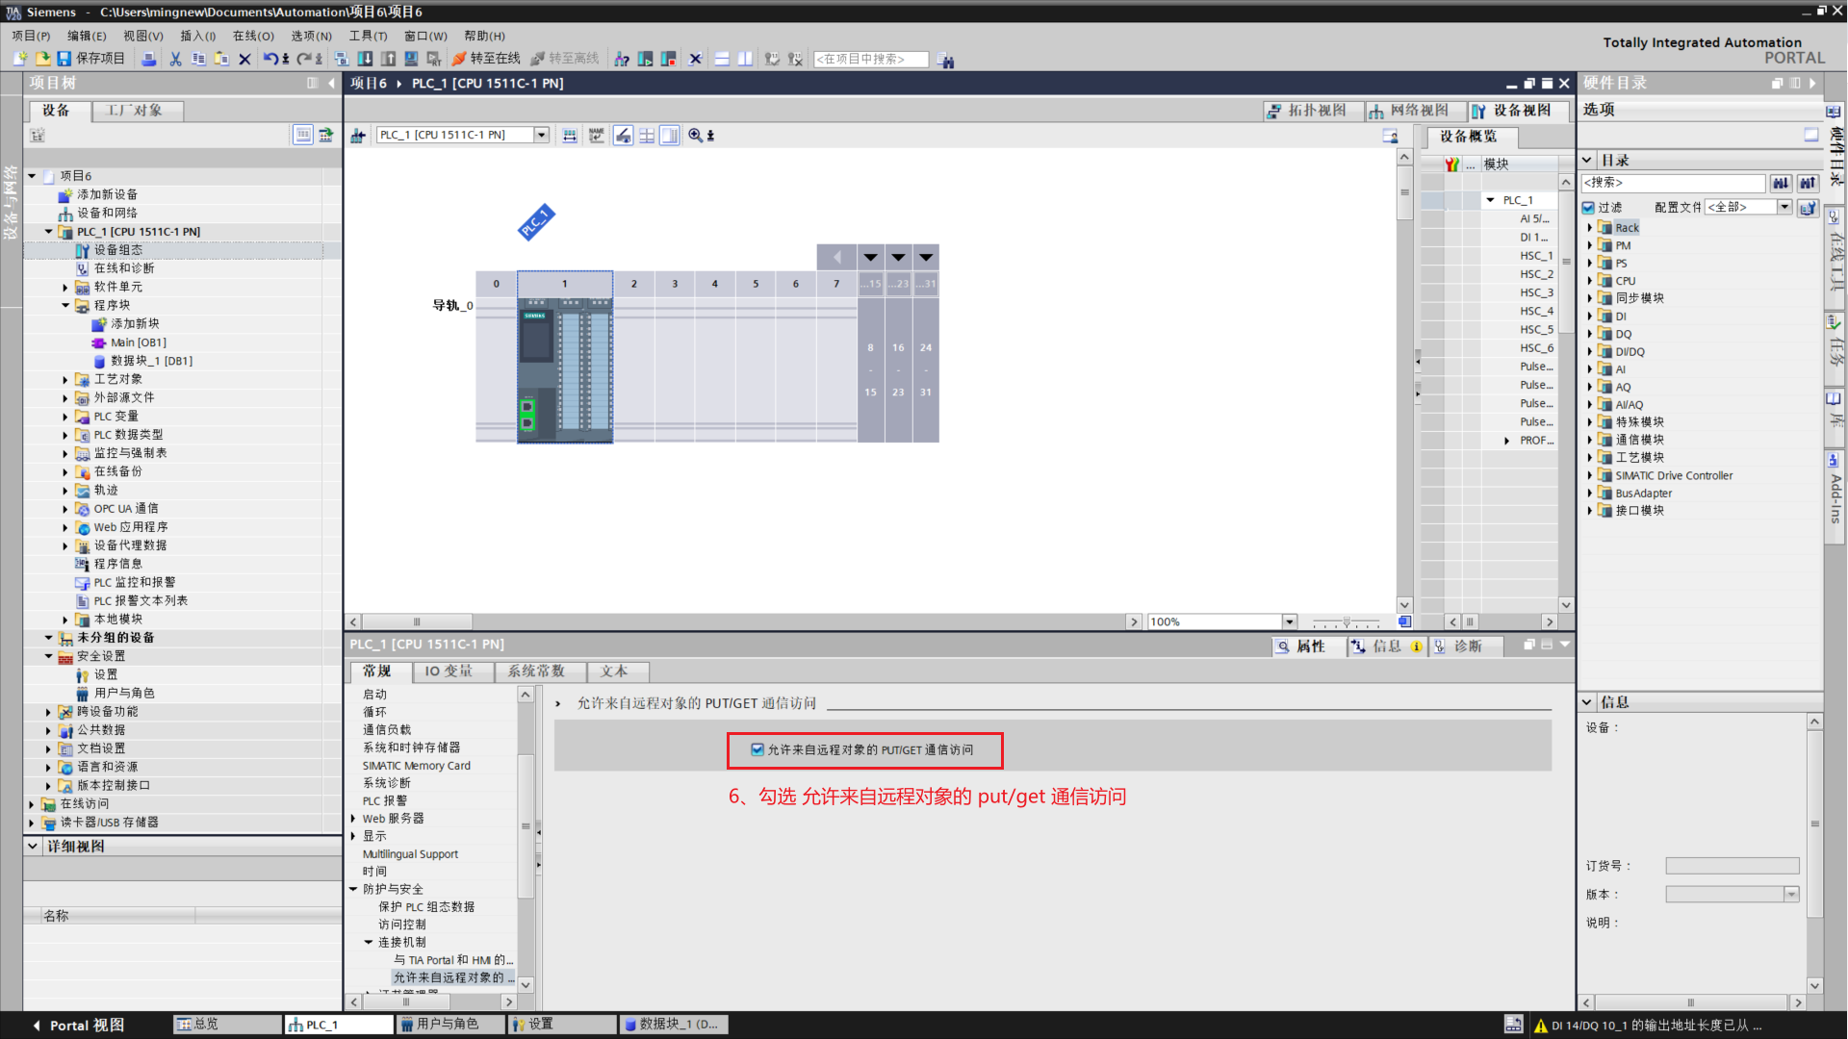
Task: Click the project search input field
Action: 870,60
